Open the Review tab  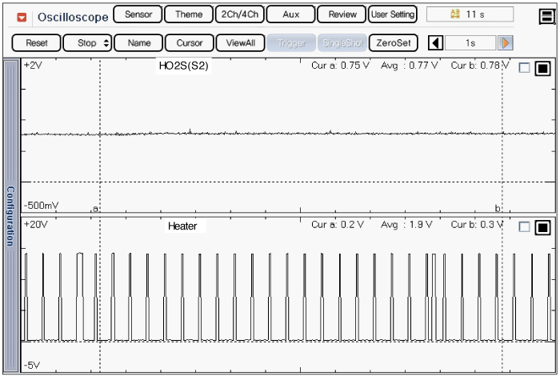coord(342,14)
